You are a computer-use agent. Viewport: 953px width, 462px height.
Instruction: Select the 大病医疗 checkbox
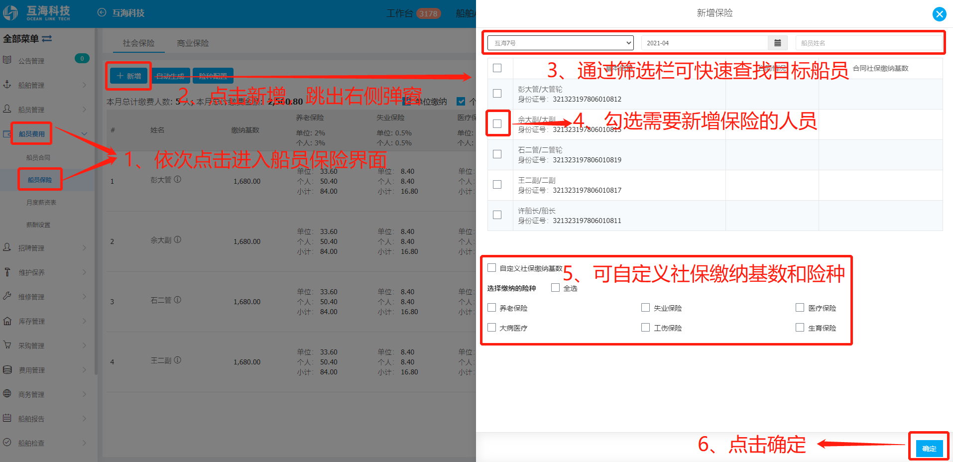click(x=491, y=328)
